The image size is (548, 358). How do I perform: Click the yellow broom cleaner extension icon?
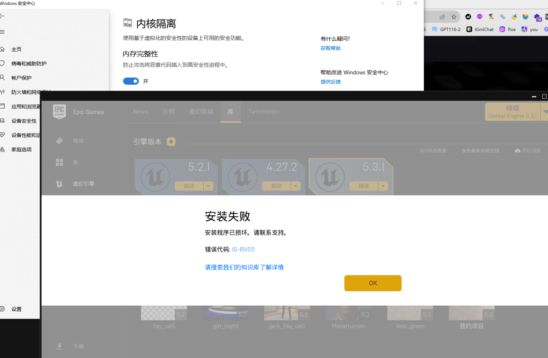tap(514, 17)
